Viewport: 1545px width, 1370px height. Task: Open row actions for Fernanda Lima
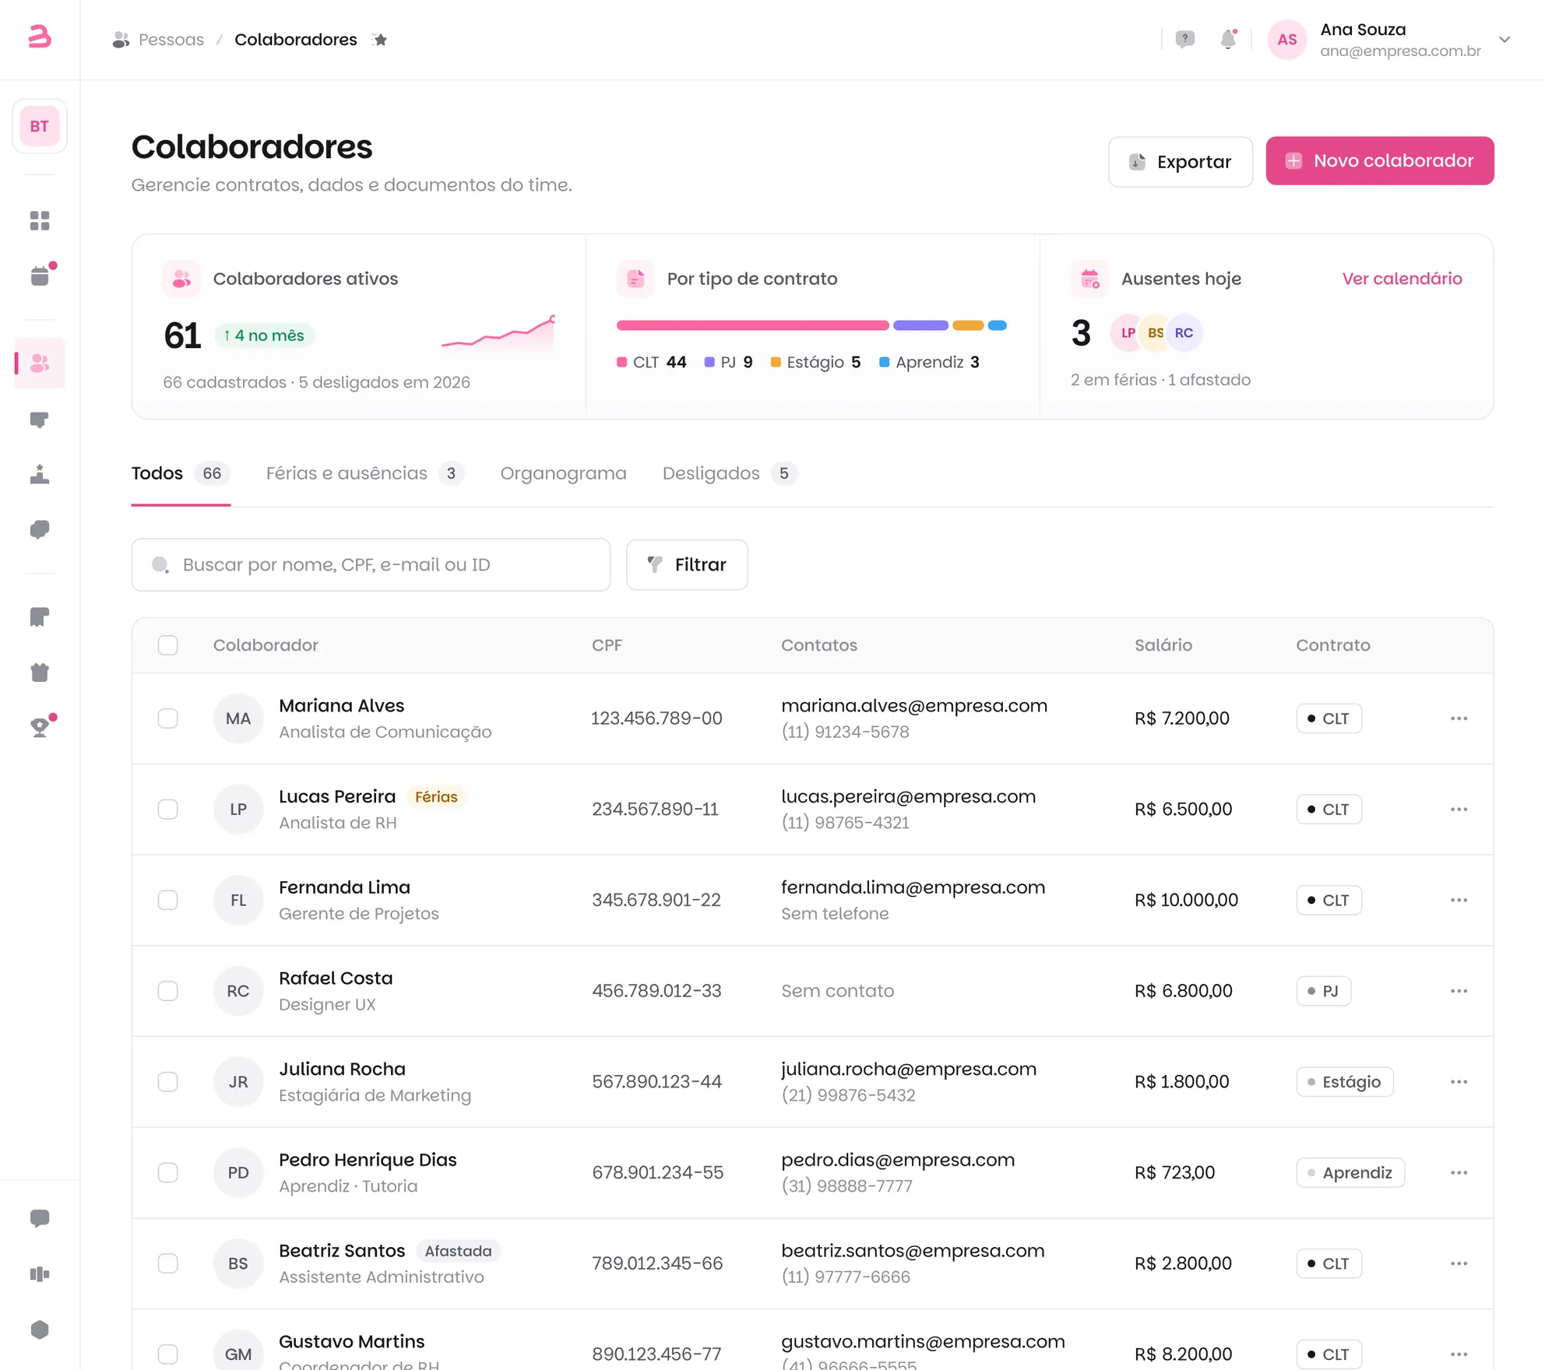[1459, 900]
